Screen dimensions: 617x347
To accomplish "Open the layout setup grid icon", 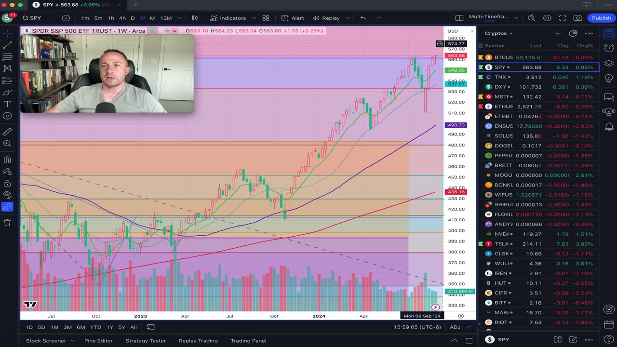I will click(x=459, y=18).
